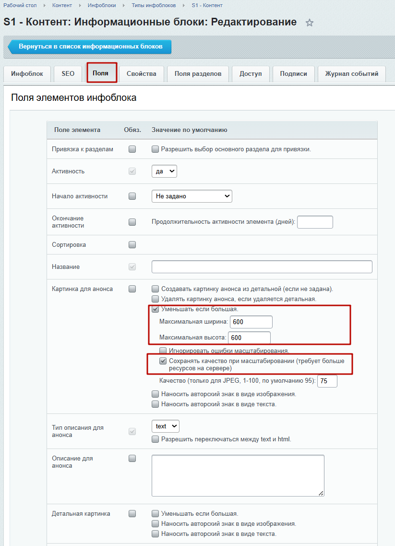Focus the JPEG Качество input field
Screen dimensions: 395x546
click(x=327, y=381)
